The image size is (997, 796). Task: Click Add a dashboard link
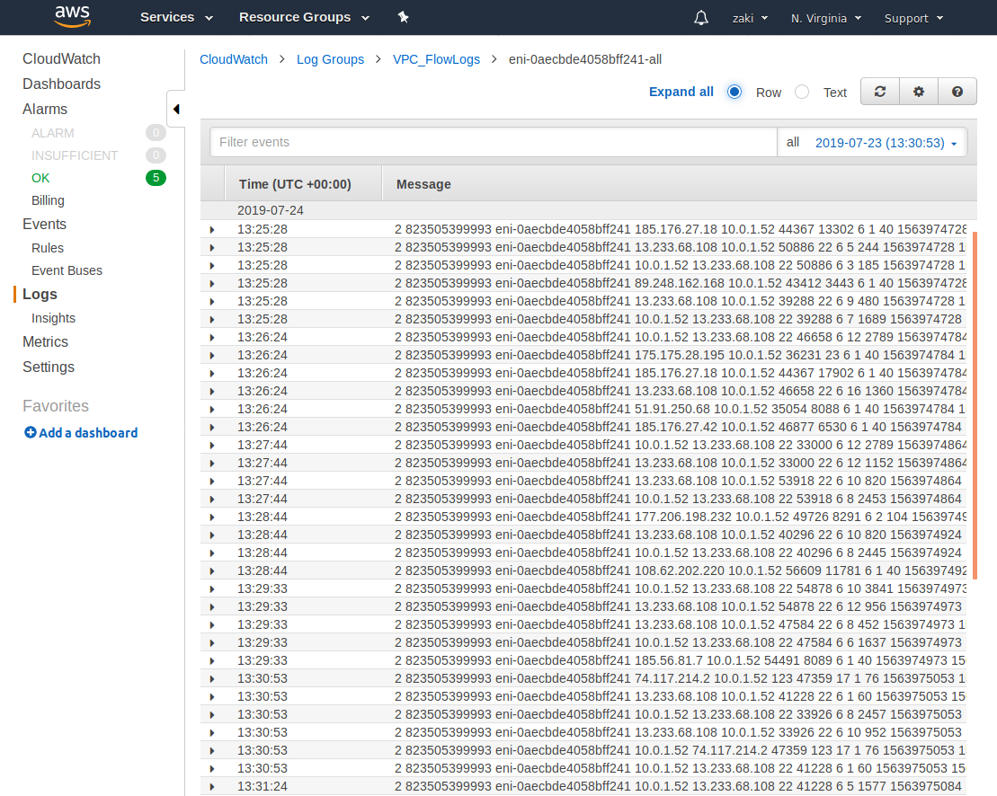pyautogui.click(x=88, y=433)
